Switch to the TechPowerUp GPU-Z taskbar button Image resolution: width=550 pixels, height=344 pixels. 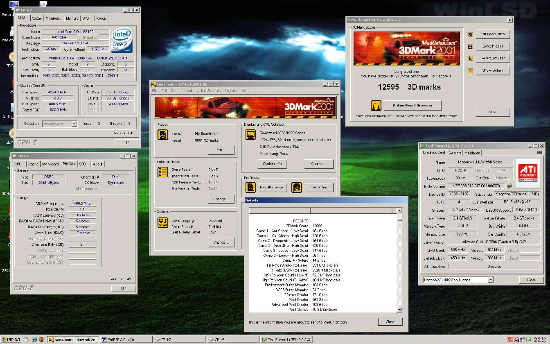point(286,339)
